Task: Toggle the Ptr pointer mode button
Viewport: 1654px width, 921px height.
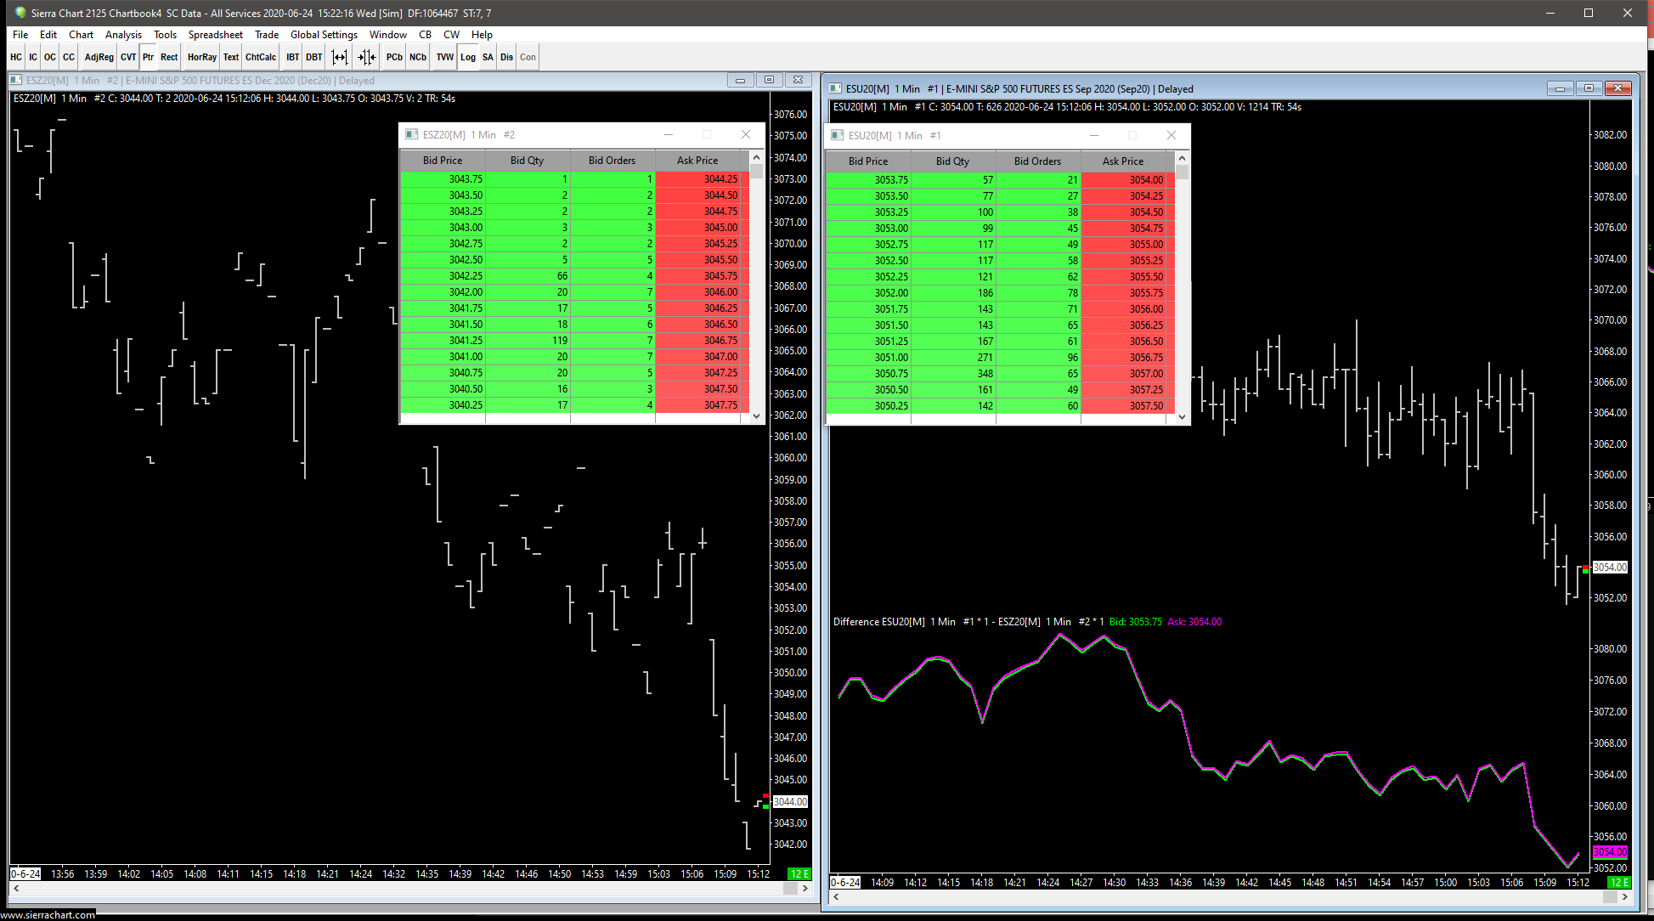Action: 148,57
